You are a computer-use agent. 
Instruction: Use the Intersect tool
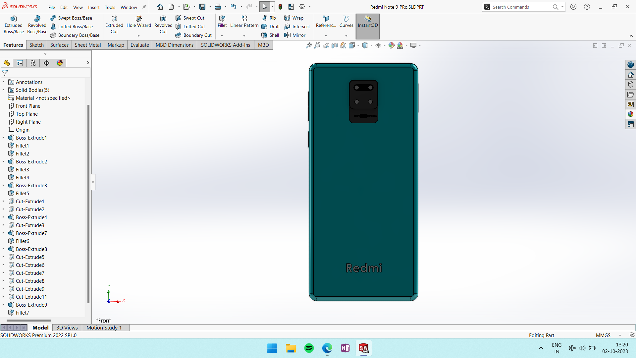[297, 27]
